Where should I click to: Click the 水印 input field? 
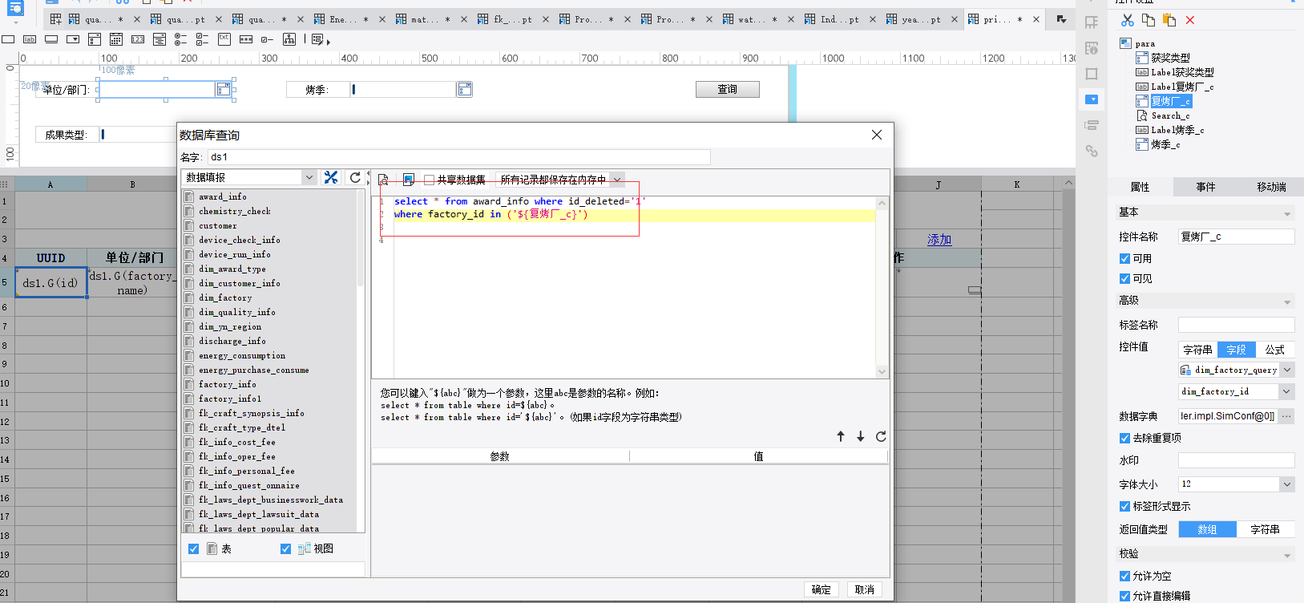[1236, 460]
